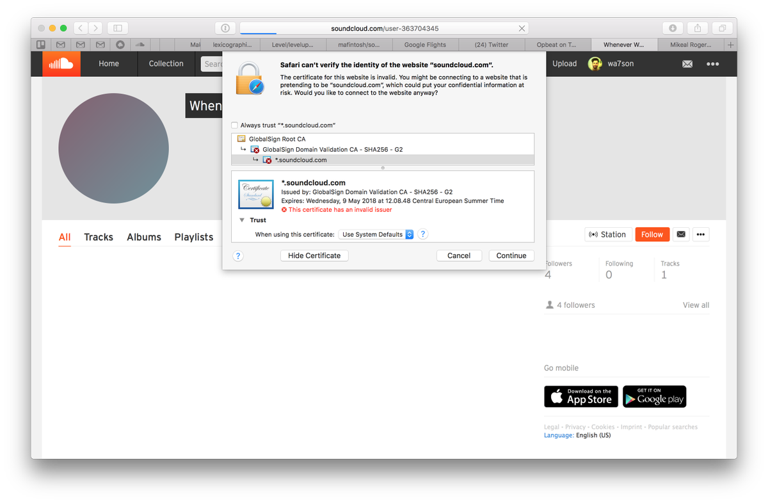Select *.soundcloud.com row in certificate chain

[383, 160]
